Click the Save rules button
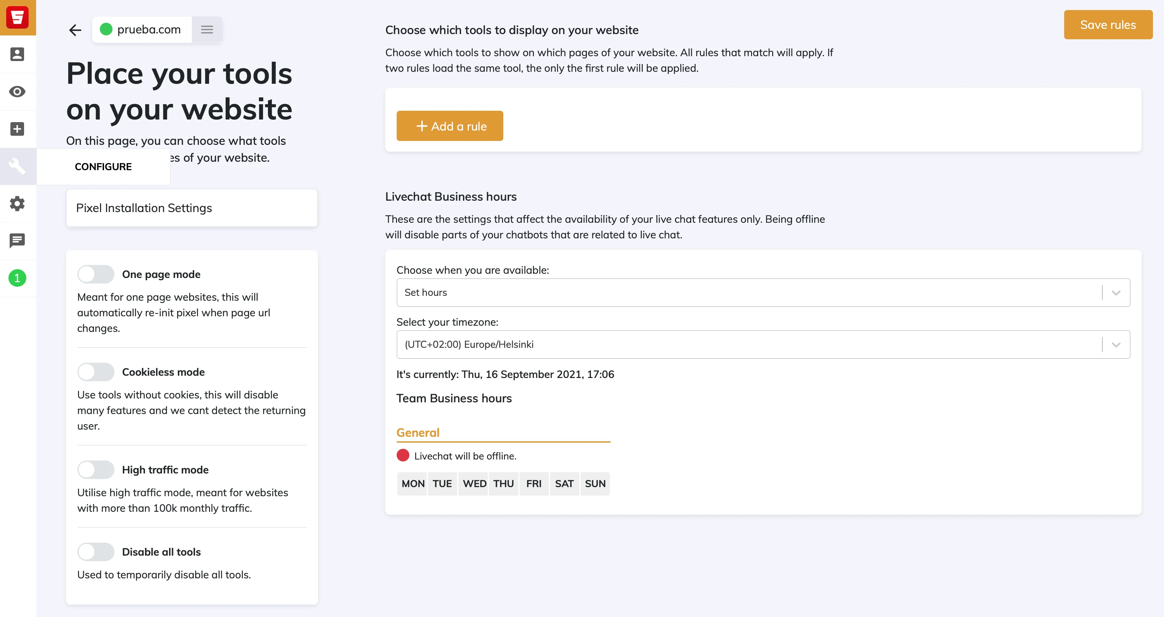Image resolution: width=1164 pixels, height=617 pixels. pyautogui.click(x=1108, y=25)
